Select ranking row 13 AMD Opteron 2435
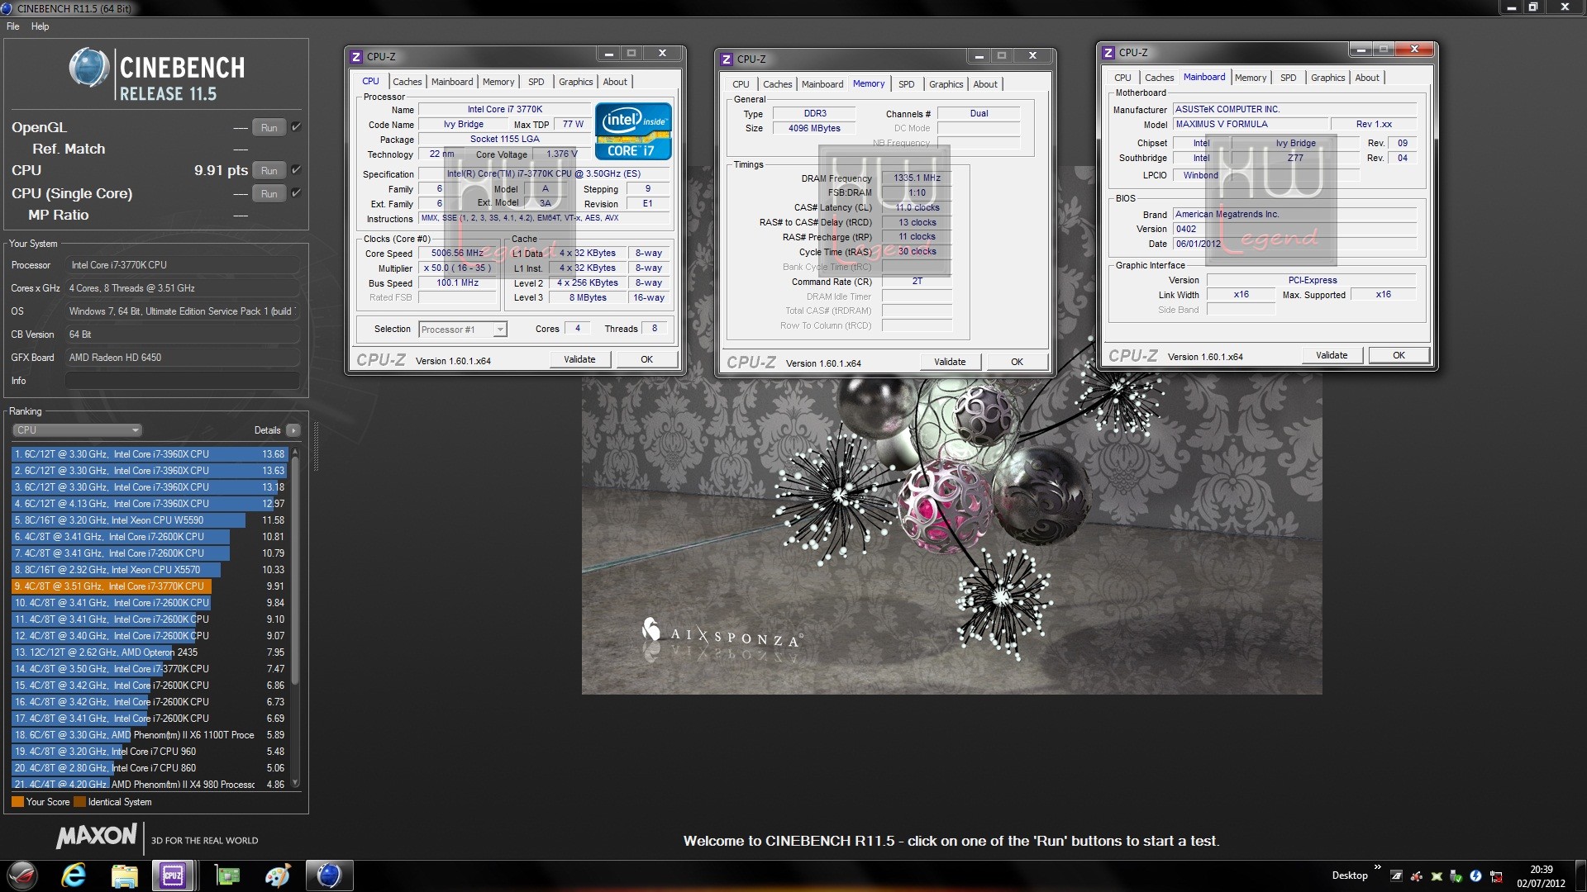This screenshot has height=892, width=1587. (x=149, y=652)
